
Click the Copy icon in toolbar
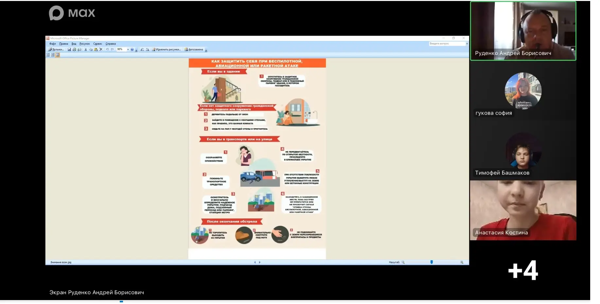[x=91, y=49]
